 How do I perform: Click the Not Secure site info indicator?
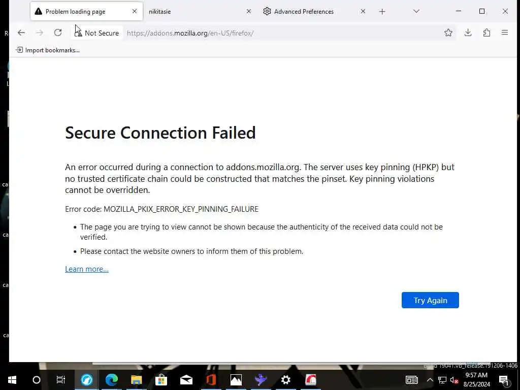97,33
